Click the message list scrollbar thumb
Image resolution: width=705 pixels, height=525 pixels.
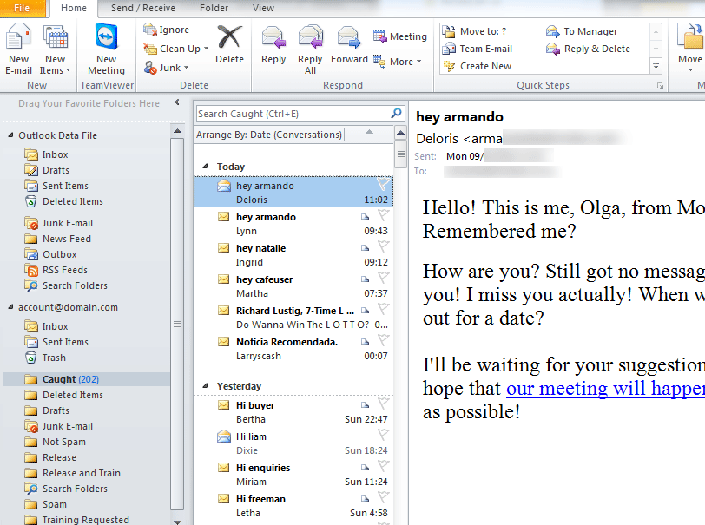click(x=400, y=154)
